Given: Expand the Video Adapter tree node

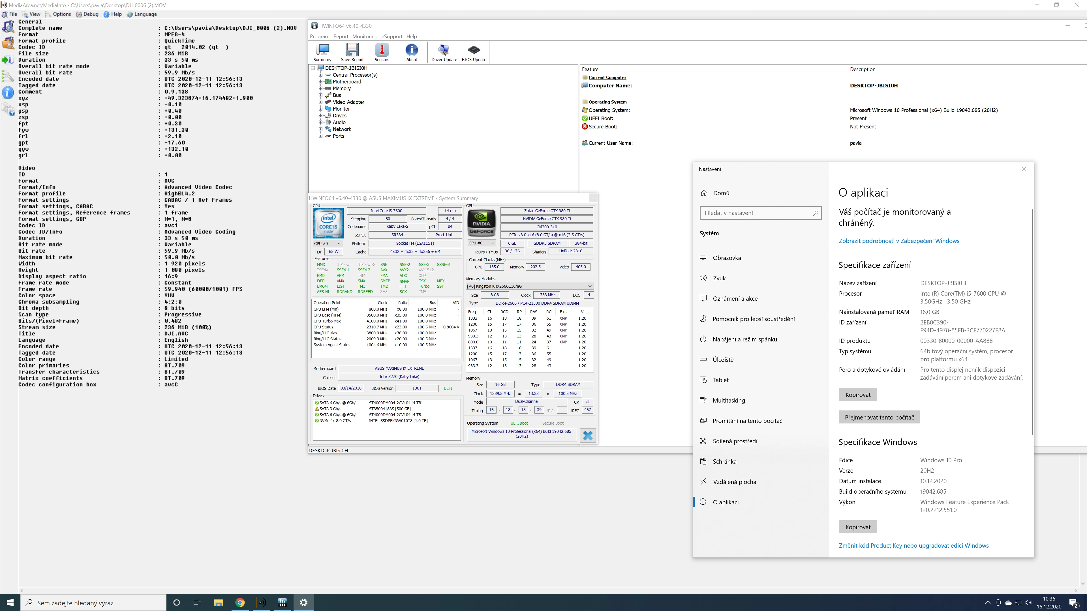Looking at the screenshot, I should (x=320, y=102).
